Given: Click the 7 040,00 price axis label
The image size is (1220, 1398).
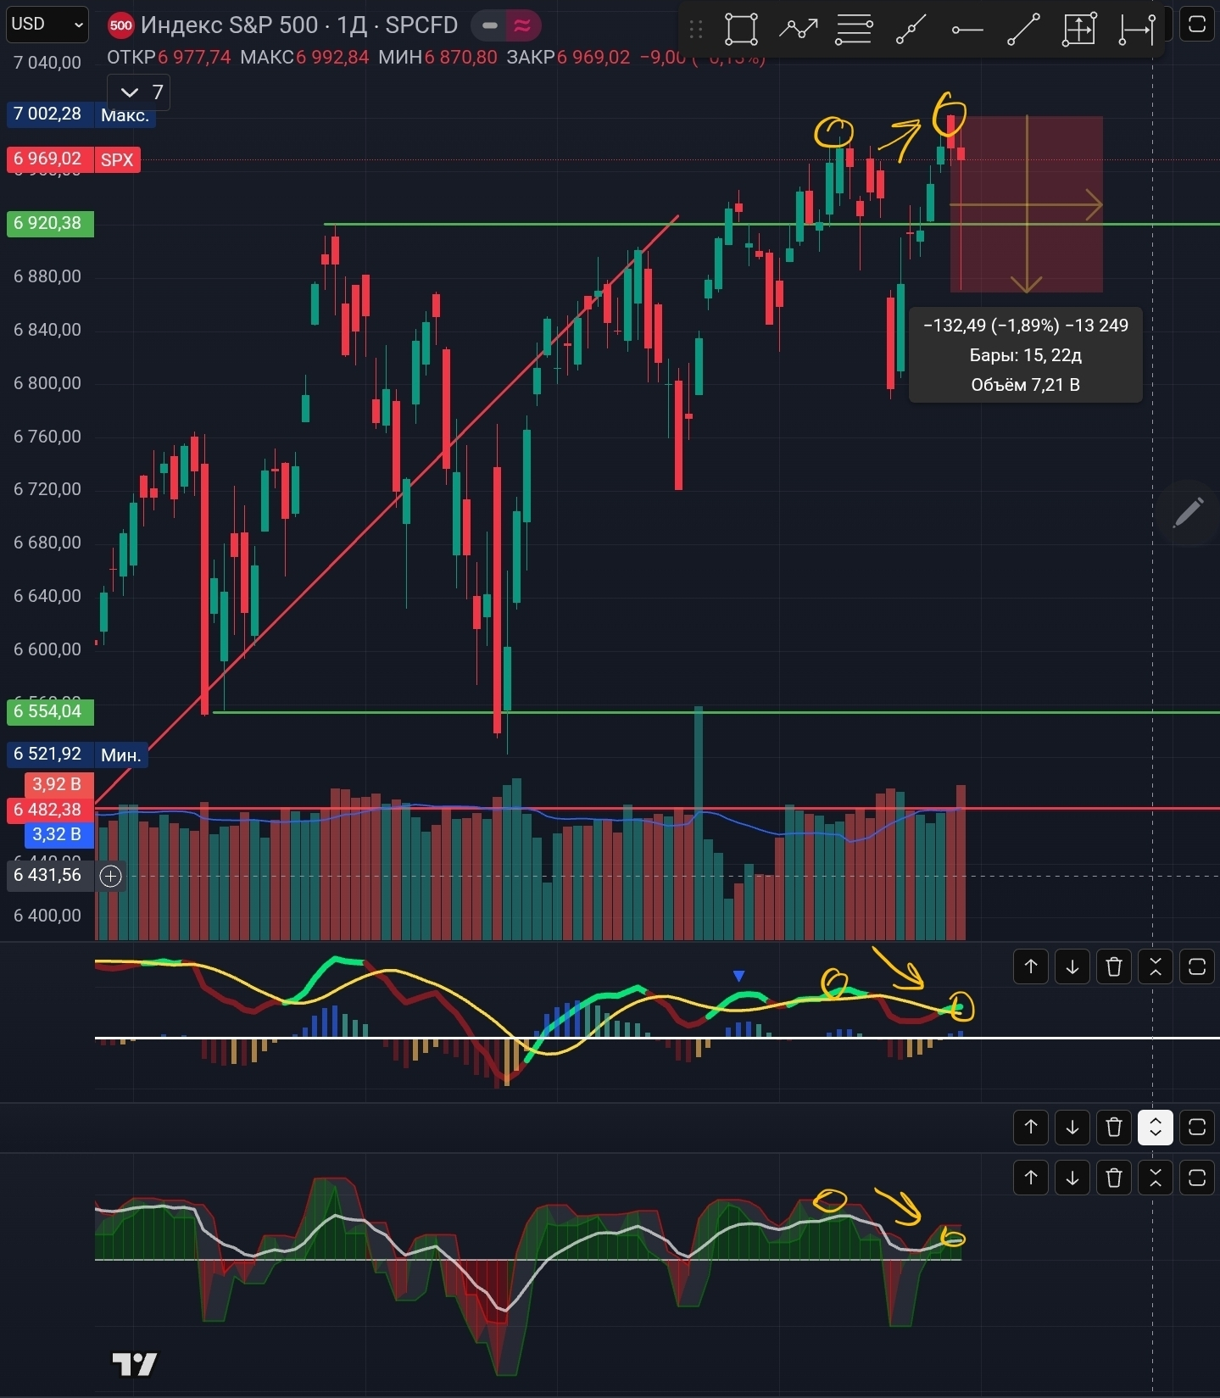Looking at the screenshot, I should coord(47,63).
